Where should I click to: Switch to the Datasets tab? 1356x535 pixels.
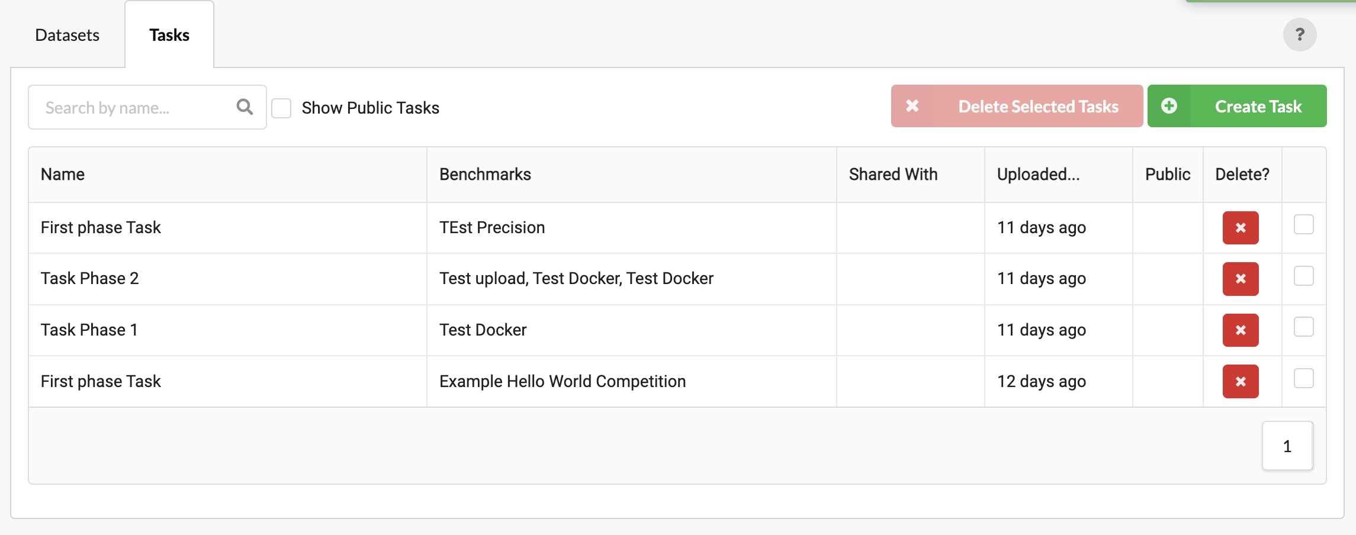[x=67, y=35]
